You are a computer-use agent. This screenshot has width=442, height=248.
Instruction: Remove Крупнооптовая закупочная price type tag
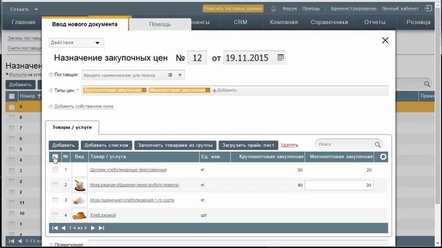click(144, 90)
